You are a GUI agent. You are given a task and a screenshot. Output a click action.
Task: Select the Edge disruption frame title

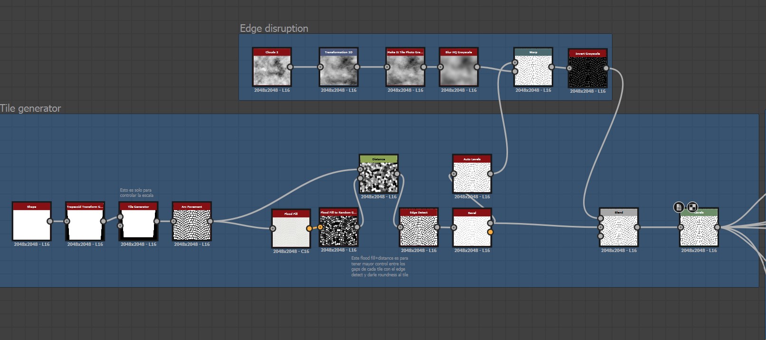(274, 29)
